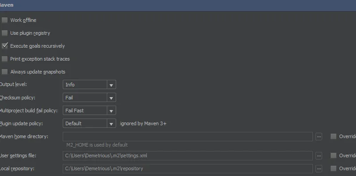Image resolution: width=356 pixels, height=176 pixels.
Task: Click 'M2_HOME is used by default' hint
Action: click(97, 145)
